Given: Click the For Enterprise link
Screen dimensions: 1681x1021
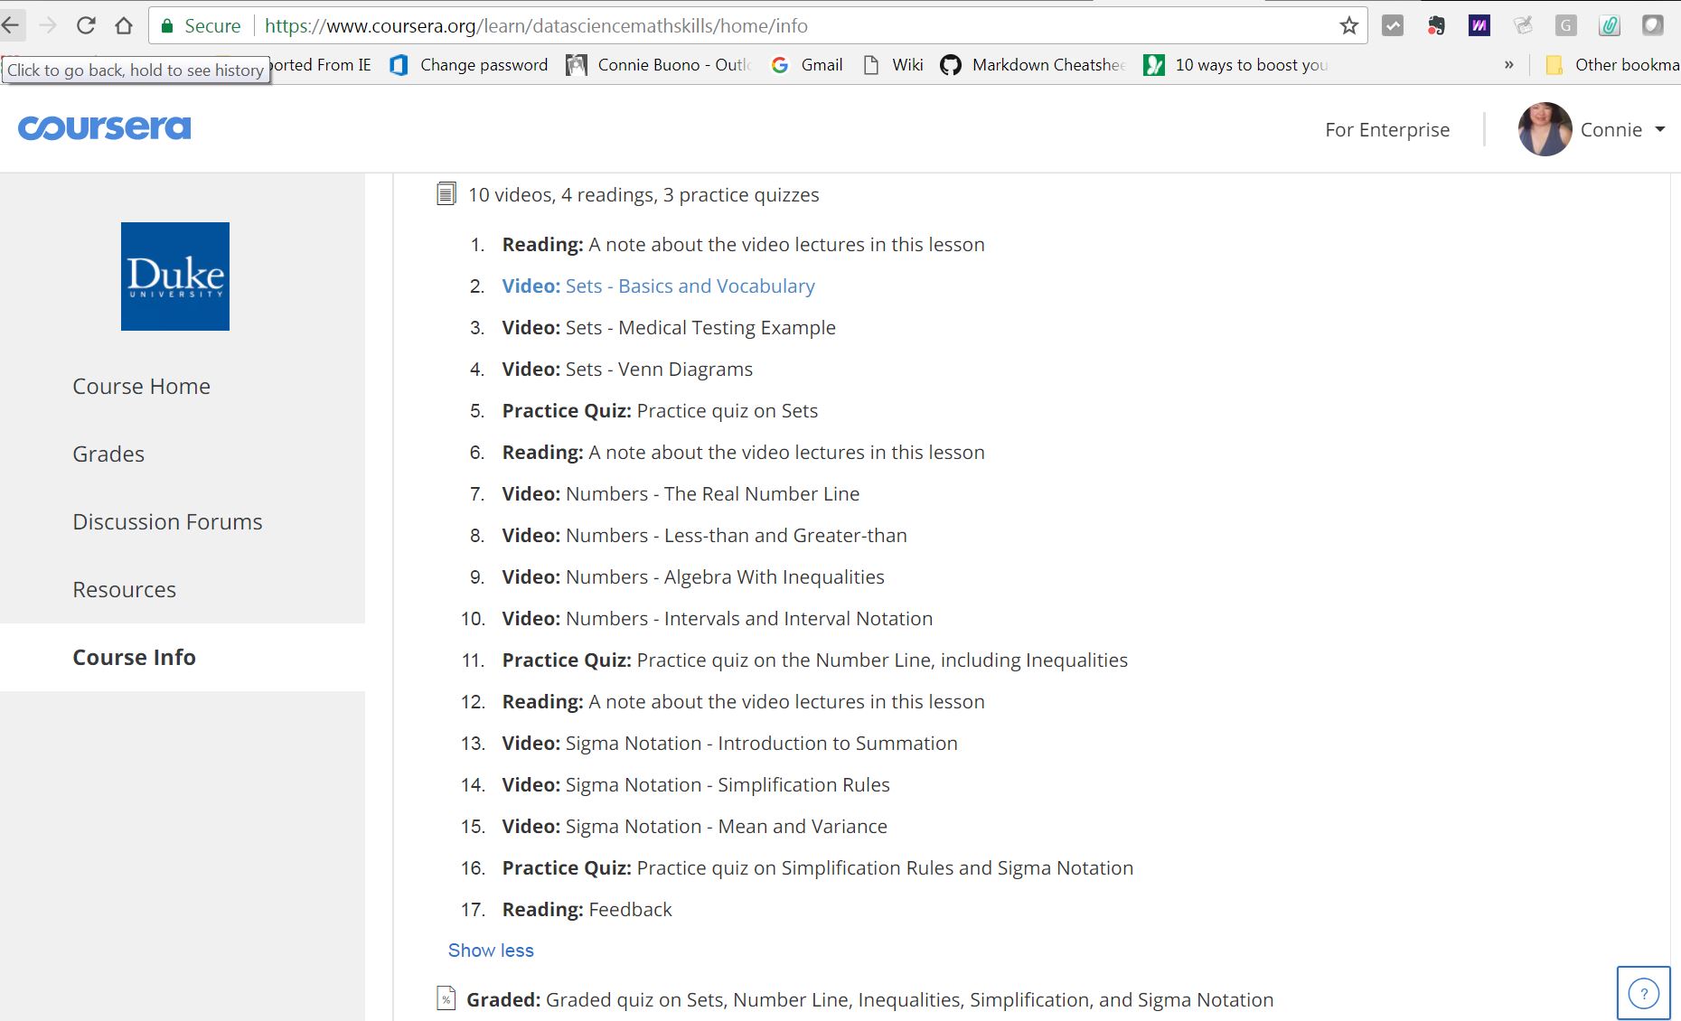Looking at the screenshot, I should (x=1386, y=129).
